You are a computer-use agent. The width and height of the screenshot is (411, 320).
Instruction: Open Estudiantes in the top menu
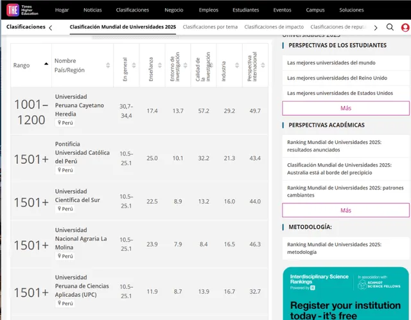245,10
